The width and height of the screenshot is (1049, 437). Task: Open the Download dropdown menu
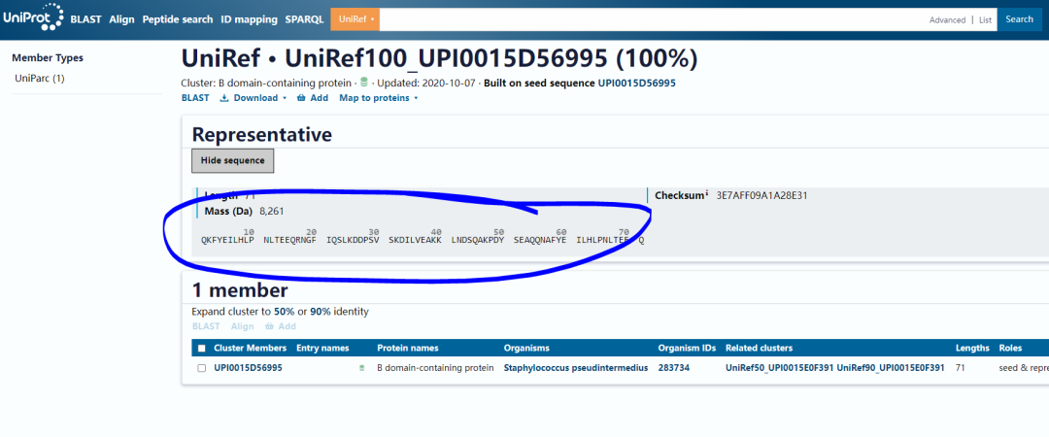[254, 98]
